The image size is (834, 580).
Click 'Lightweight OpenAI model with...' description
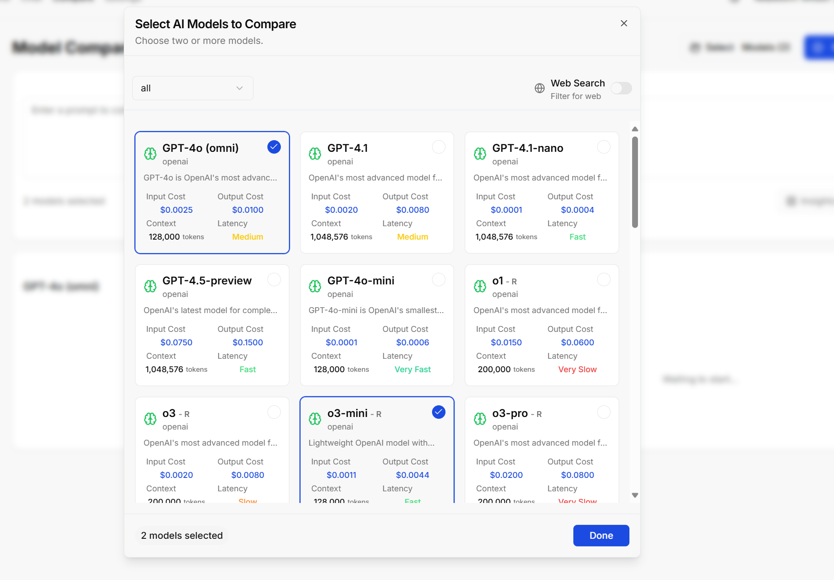pos(371,443)
